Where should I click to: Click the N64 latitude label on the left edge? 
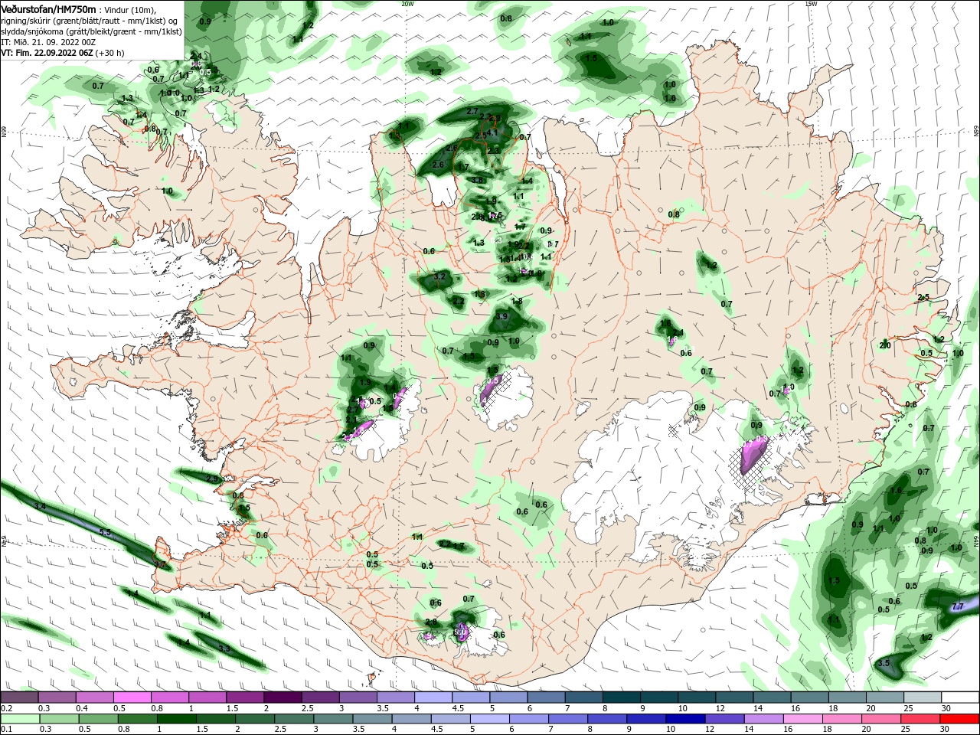point(4,541)
